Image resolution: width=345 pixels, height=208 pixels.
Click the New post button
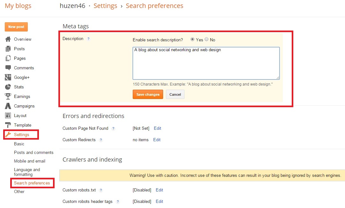coord(16,27)
